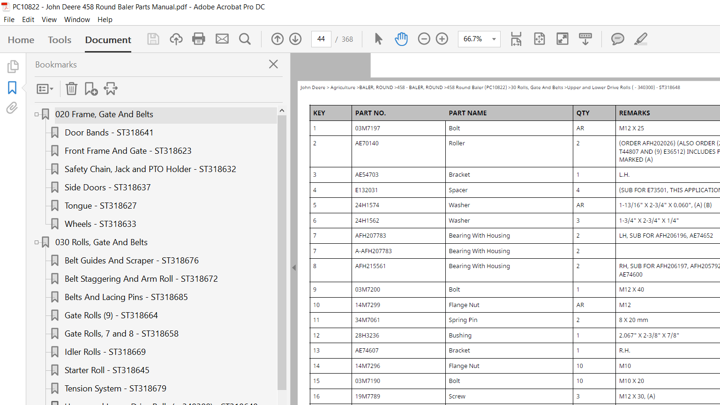
Task: Click the bookmarks panel scrollbar thumb
Action: click(x=282, y=252)
